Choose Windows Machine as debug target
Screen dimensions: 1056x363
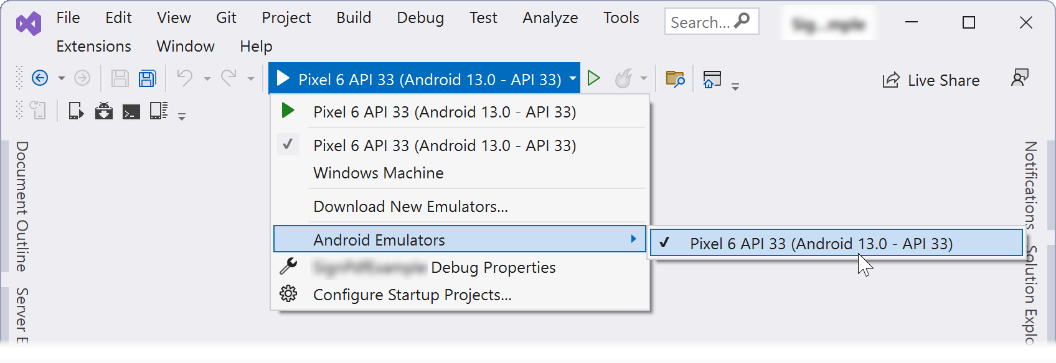[379, 173]
